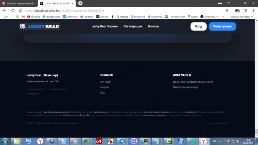Open the extensions puzzle icon
Viewport: 258px width, 145px height.
pyautogui.click(x=245, y=11)
